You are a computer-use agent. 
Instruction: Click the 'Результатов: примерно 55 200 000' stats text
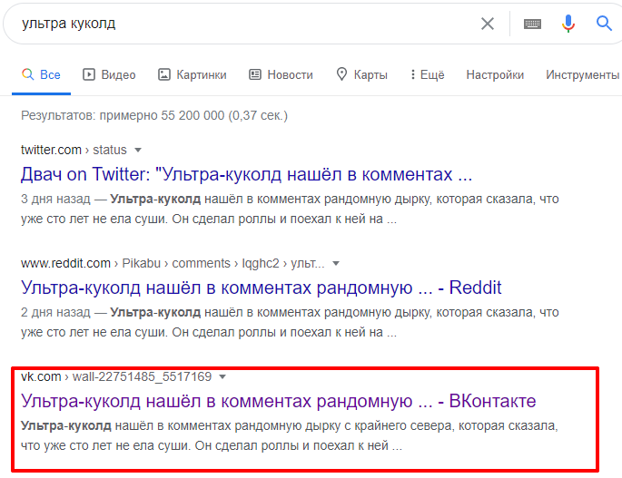tap(154, 115)
